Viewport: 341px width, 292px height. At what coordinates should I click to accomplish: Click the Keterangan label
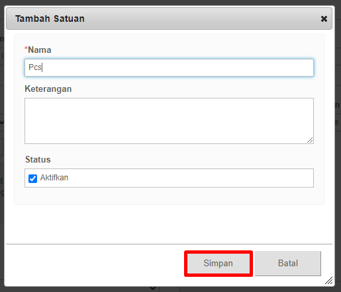tap(48, 89)
